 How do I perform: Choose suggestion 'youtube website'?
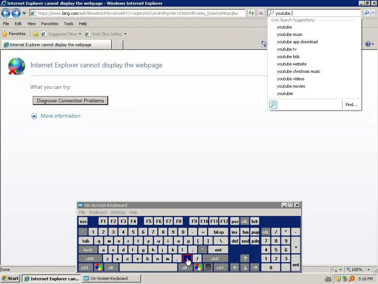[x=292, y=64]
